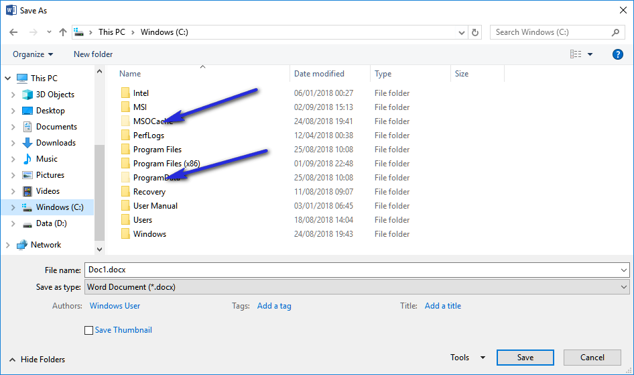Image resolution: width=634 pixels, height=375 pixels.
Task: Refresh the Windows (C:) folder view
Action: [x=475, y=32]
